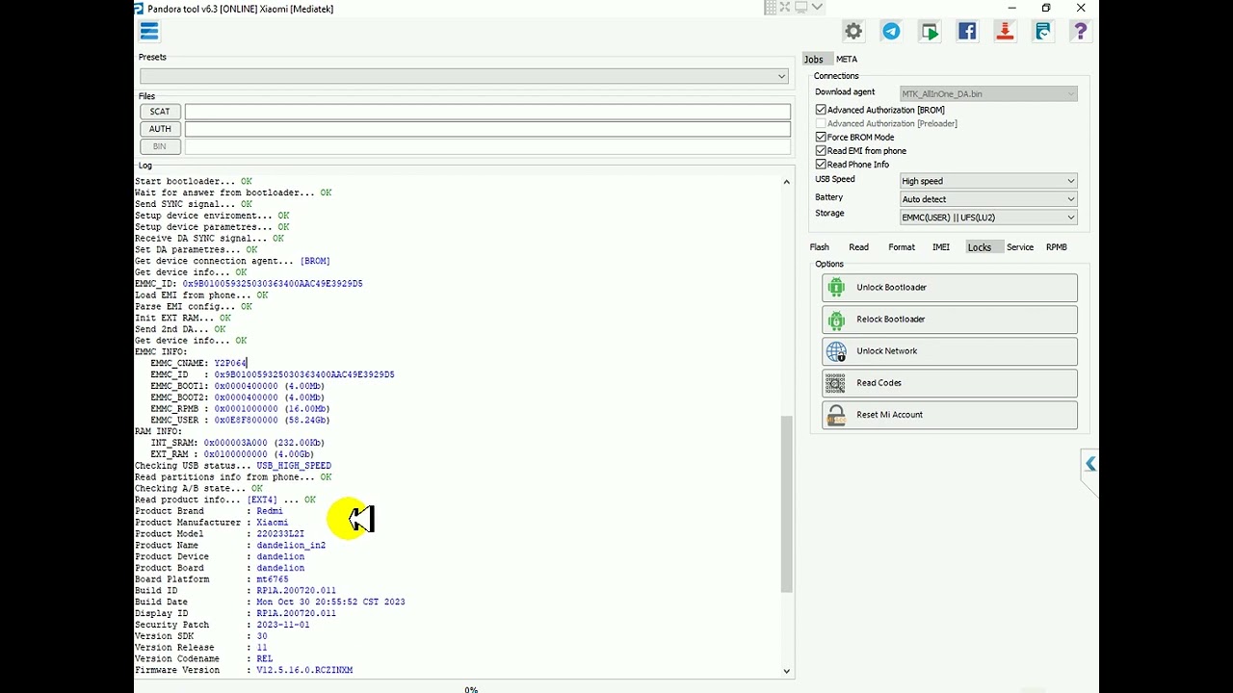Click the globe icon beside Unlock Network

(x=836, y=350)
